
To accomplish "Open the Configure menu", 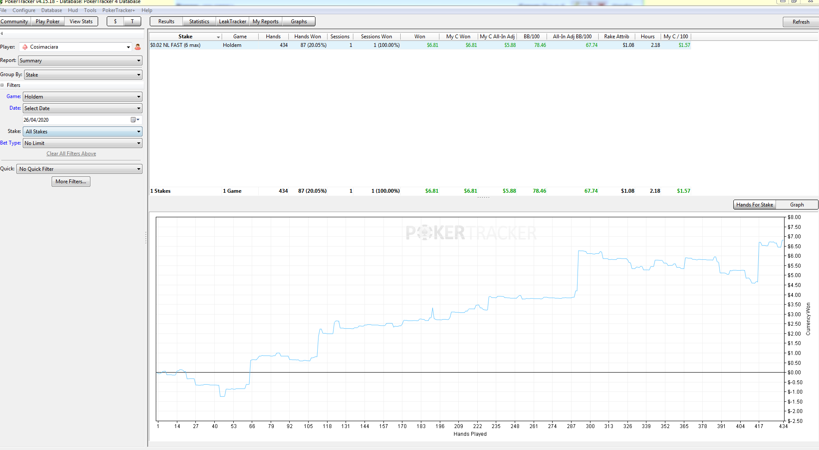I will [24, 10].
